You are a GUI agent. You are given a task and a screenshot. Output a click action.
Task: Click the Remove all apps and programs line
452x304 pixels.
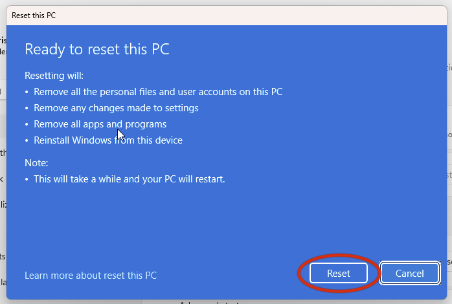click(100, 124)
